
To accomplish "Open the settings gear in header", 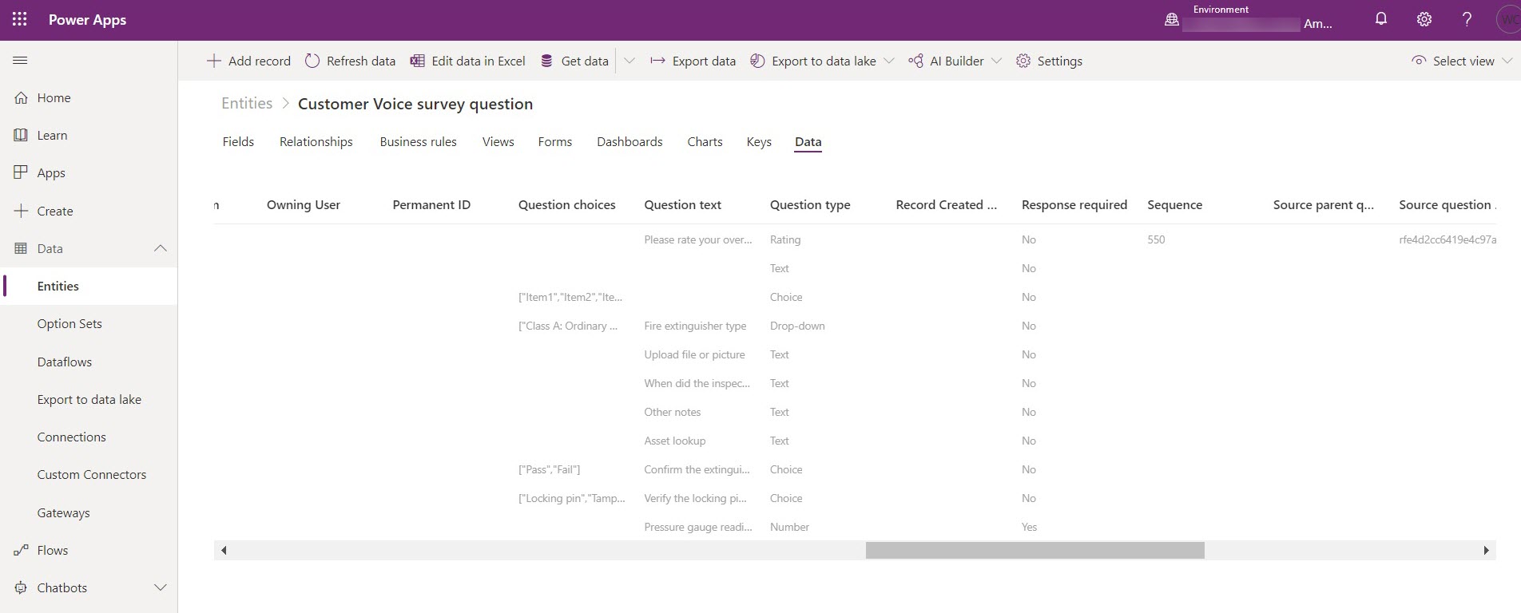I will pos(1424,20).
